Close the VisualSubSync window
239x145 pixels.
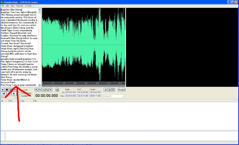pyautogui.click(x=236, y=2)
